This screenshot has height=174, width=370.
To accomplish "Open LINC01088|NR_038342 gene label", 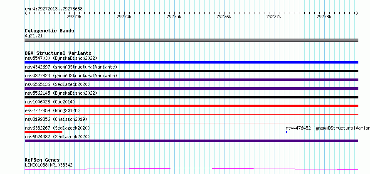I will coord(49,165).
